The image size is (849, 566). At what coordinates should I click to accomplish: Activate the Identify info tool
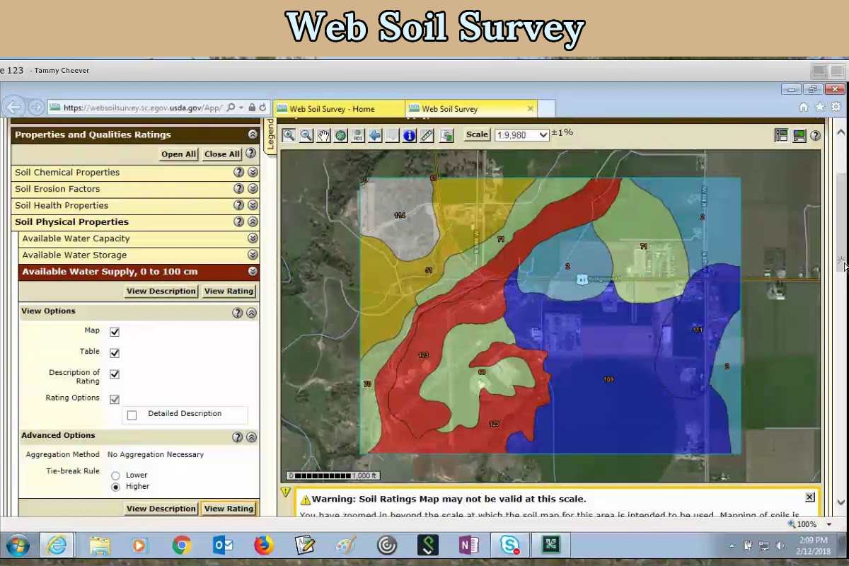(409, 134)
